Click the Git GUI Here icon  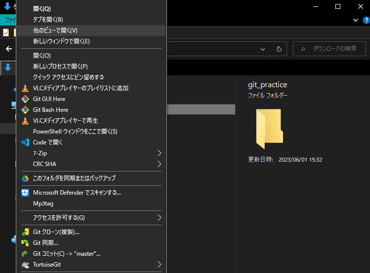click(x=25, y=99)
